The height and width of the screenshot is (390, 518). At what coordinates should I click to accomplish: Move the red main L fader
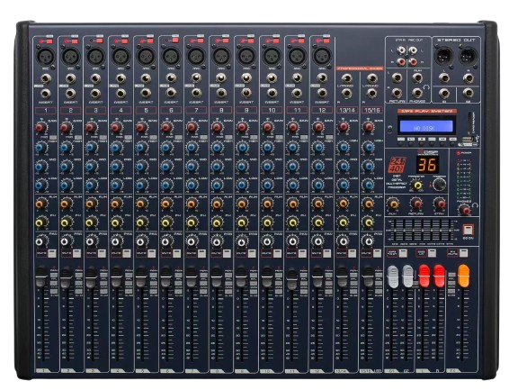click(x=424, y=276)
